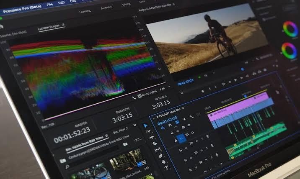This screenshot has height=179, width=300.
Task: Click the nest sequence icon in timeline
Action: 163,128
